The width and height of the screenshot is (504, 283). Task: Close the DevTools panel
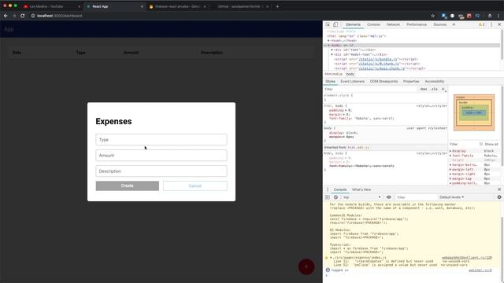[x=499, y=24]
